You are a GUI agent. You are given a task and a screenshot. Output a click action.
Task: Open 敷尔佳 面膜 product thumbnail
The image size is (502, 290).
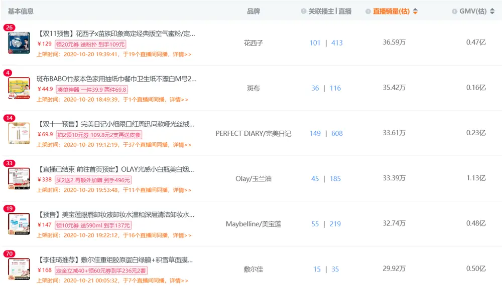point(19,269)
